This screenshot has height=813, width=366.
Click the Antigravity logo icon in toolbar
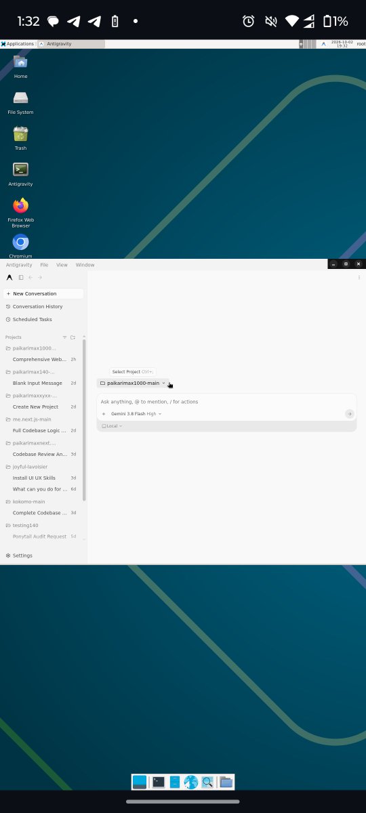(x=9, y=277)
